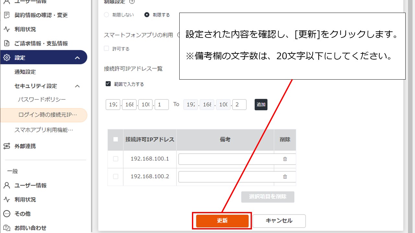Click trash icon for 192.168.100.2 row

click(285, 177)
